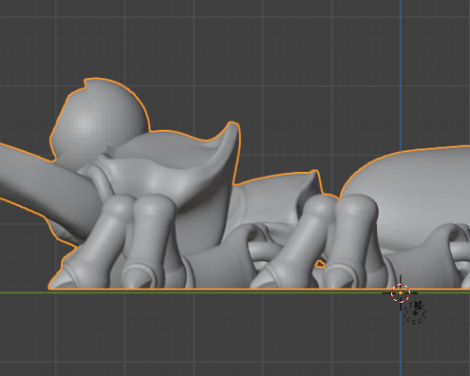Click the small orange-outlined piece between legs
The height and width of the screenshot is (376, 470).
click(x=320, y=264)
